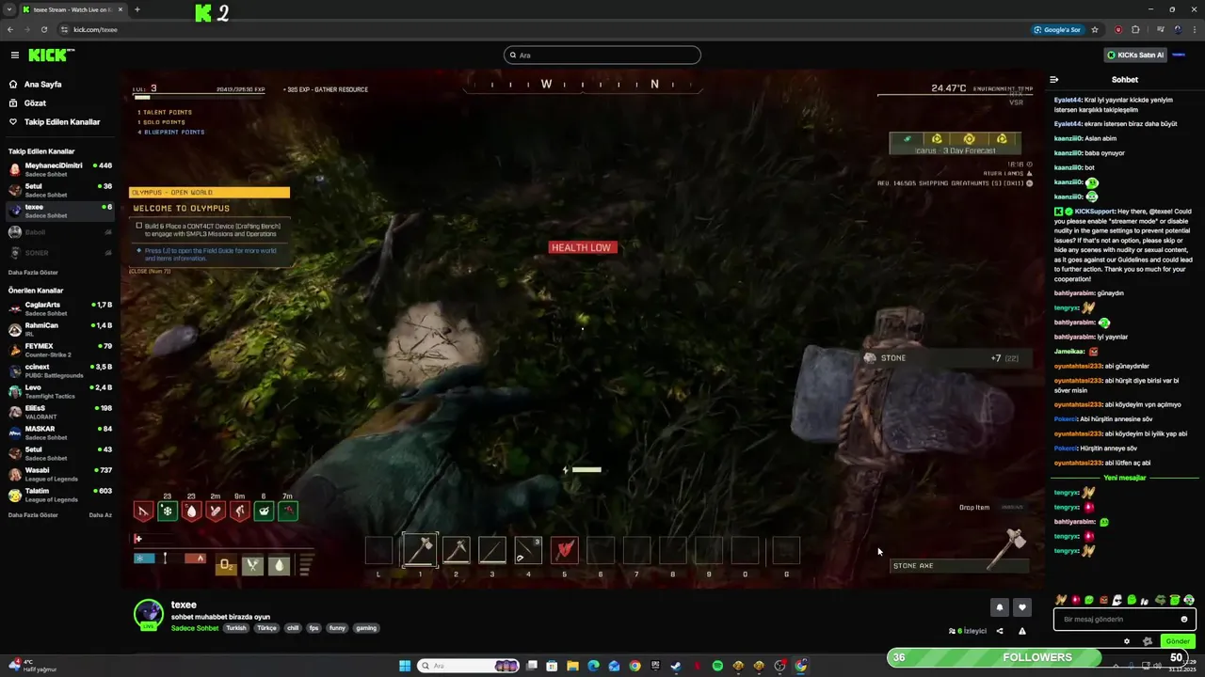The width and height of the screenshot is (1205, 677).
Task: Open Epic Games launcher from taskbar
Action: [x=655, y=666]
